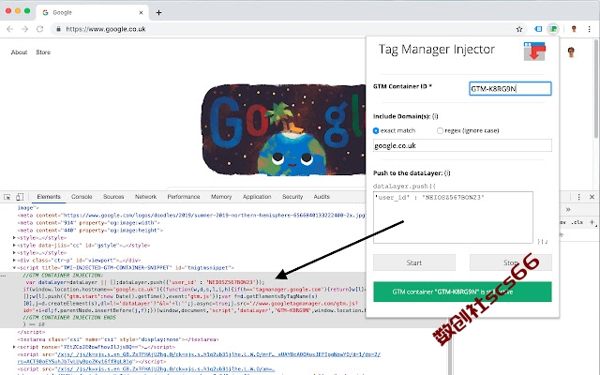This screenshot has height=375, width=600.
Task: Follow the Store link on Google page
Action: [43, 52]
